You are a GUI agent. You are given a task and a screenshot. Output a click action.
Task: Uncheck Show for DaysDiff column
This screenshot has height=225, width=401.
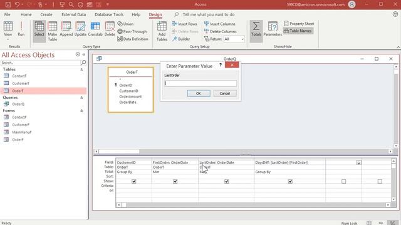pos(290,181)
